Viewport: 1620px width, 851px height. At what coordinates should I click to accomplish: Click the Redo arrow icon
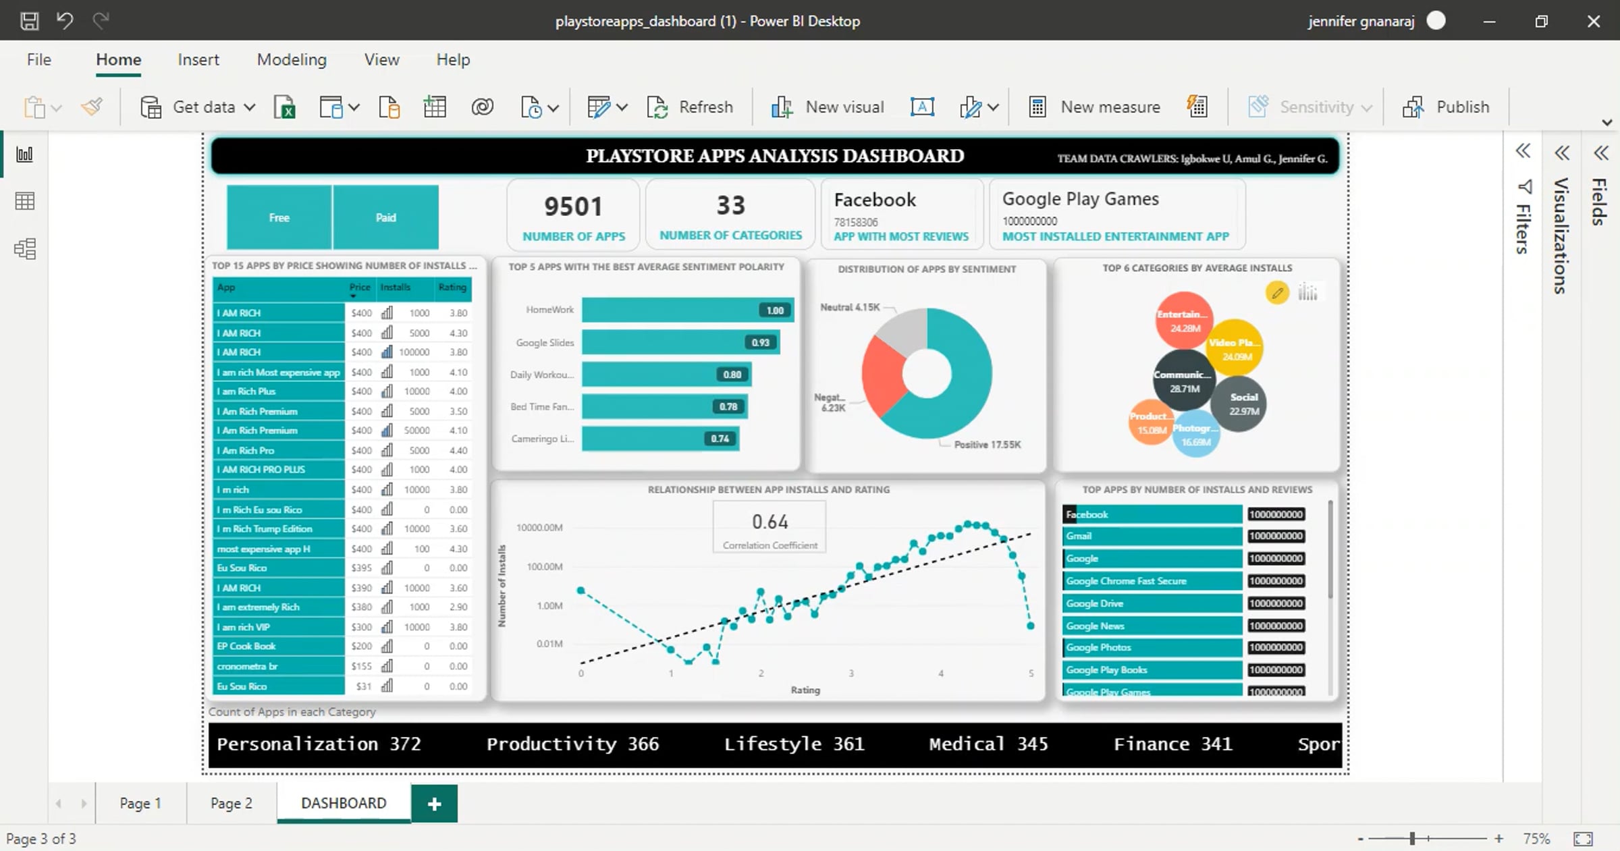[101, 20]
